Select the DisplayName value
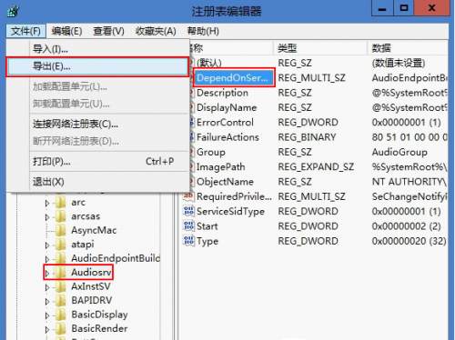 tap(227, 107)
